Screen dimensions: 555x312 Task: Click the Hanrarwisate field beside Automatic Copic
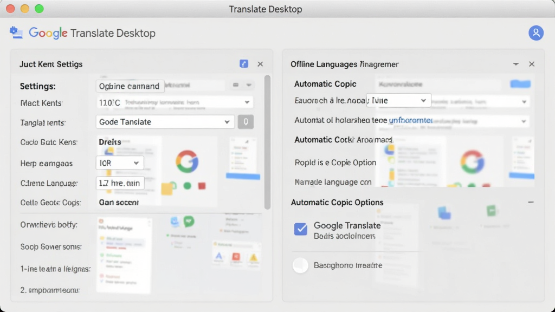[x=439, y=84]
